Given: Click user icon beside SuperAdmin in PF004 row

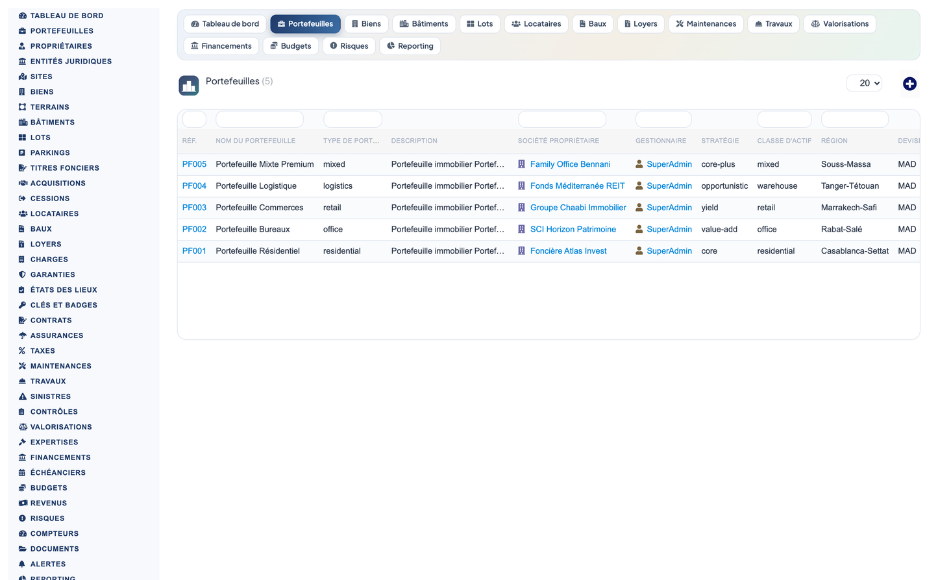Looking at the screenshot, I should click(x=639, y=186).
